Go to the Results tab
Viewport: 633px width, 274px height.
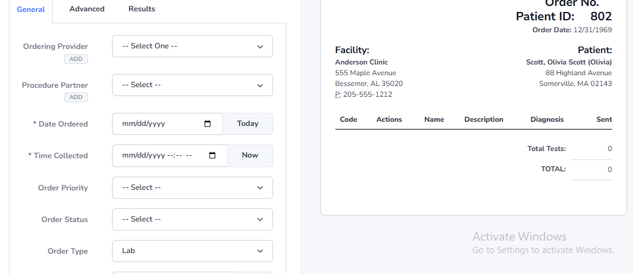tap(142, 9)
